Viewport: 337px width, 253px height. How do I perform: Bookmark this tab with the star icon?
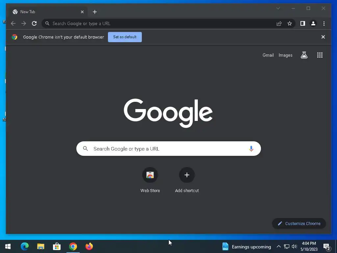click(x=290, y=23)
